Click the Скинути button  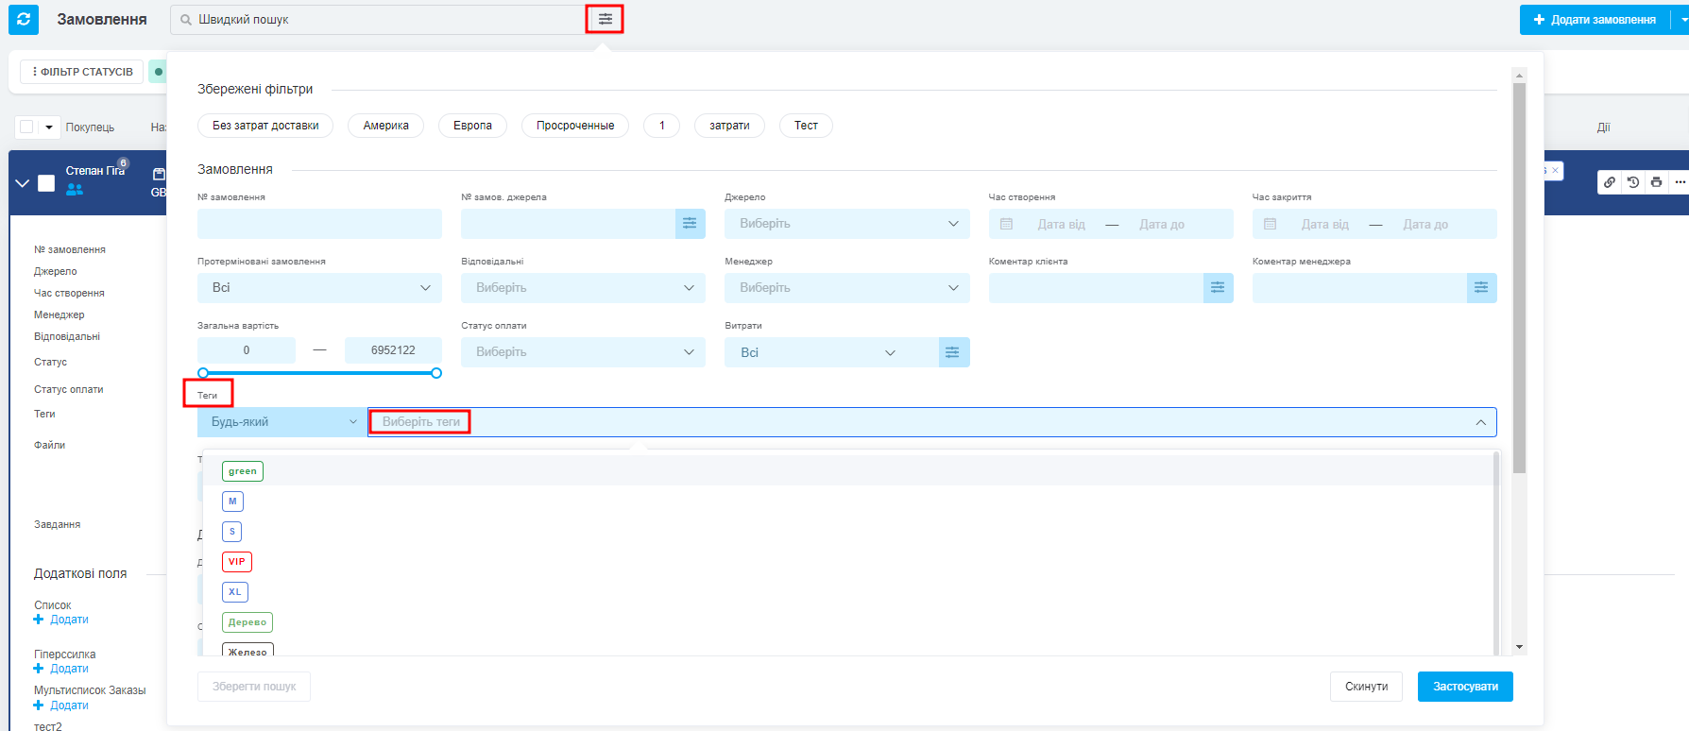click(1365, 687)
